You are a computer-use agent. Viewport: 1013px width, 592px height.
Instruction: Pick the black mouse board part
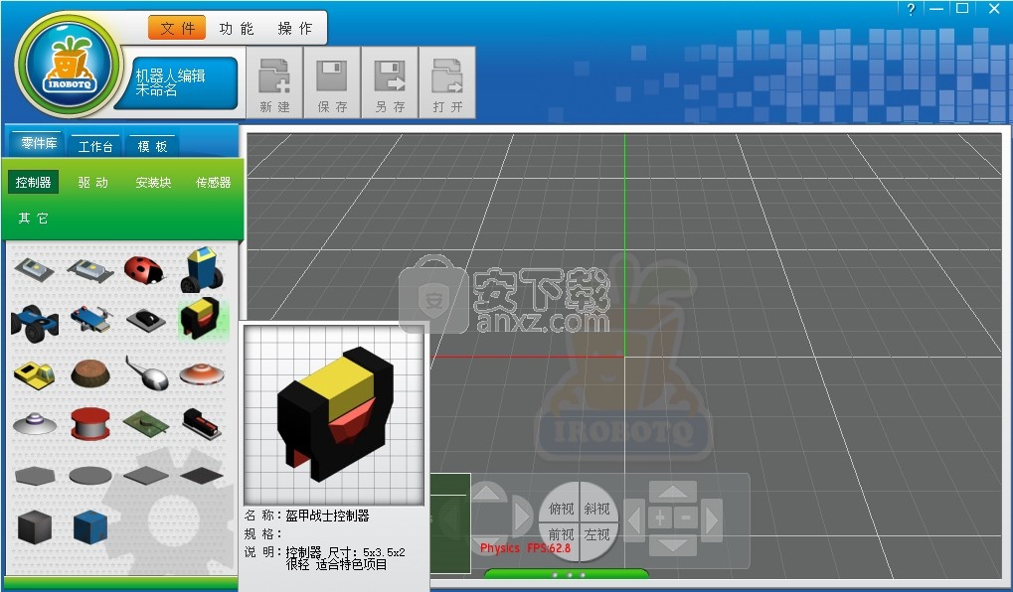tap(146, 320)
